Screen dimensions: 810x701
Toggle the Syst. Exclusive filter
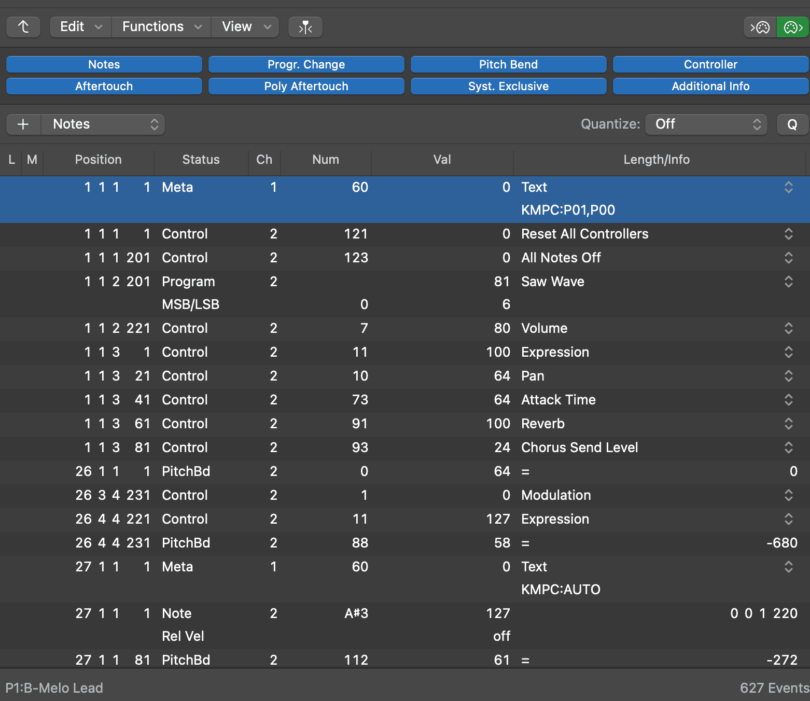click(x=508, y=86)
